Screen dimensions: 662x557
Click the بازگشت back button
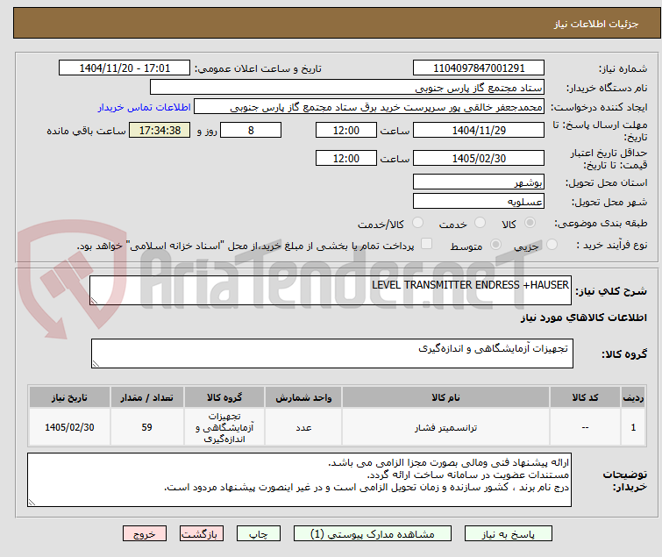(x=202, y=534)
